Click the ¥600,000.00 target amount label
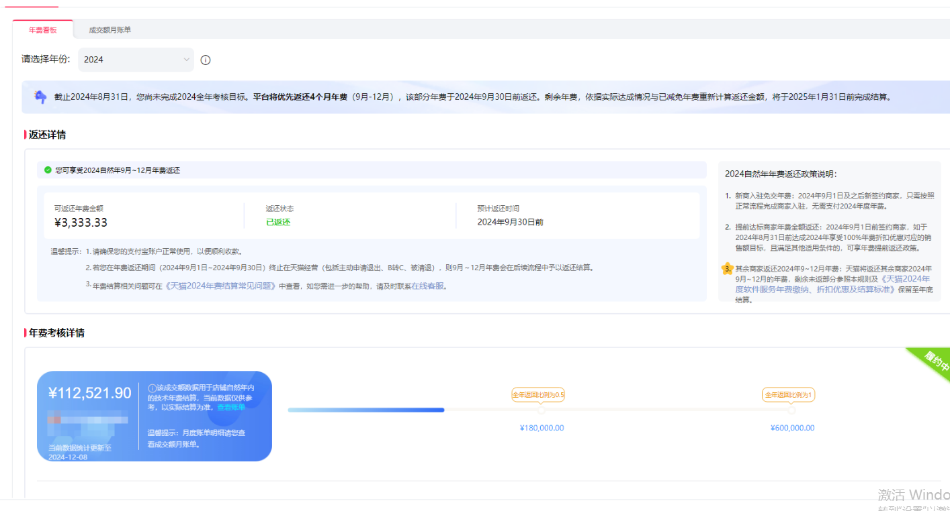 [x=792, y=428]
